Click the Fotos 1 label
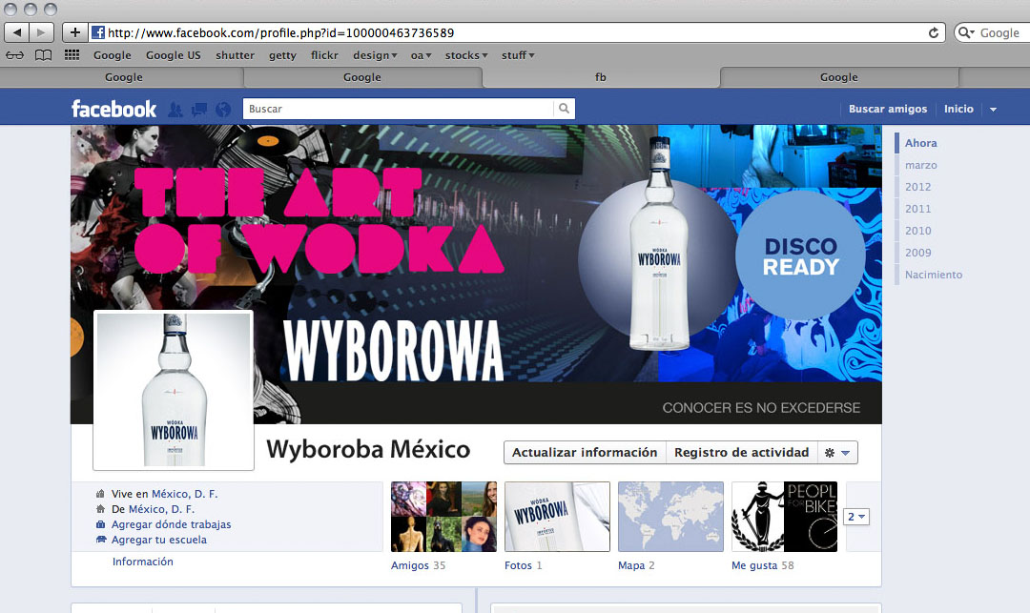The width and height of the screenshot is (1030, 613). tap(523, 565)
